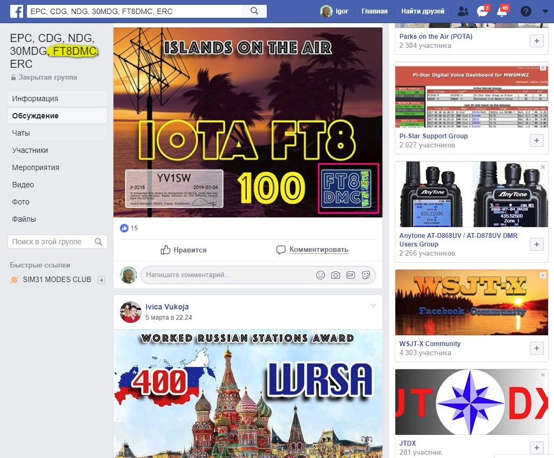
Task: Add a sticker to the comment
Action: coord(366,275)
